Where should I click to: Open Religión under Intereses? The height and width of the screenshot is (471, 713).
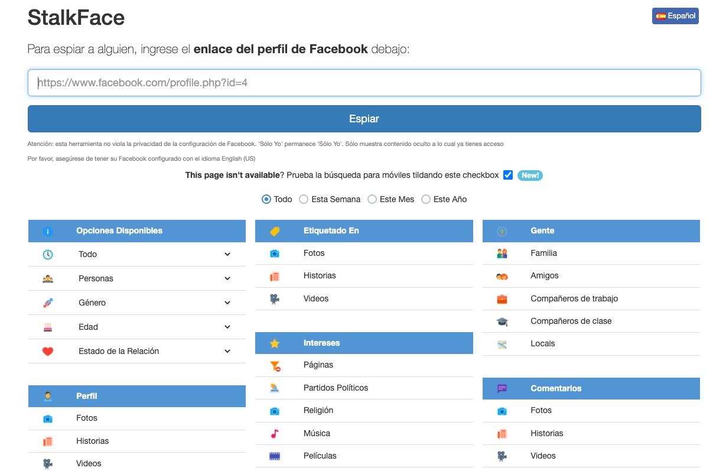pyautogui.click(x=318, y=411)
